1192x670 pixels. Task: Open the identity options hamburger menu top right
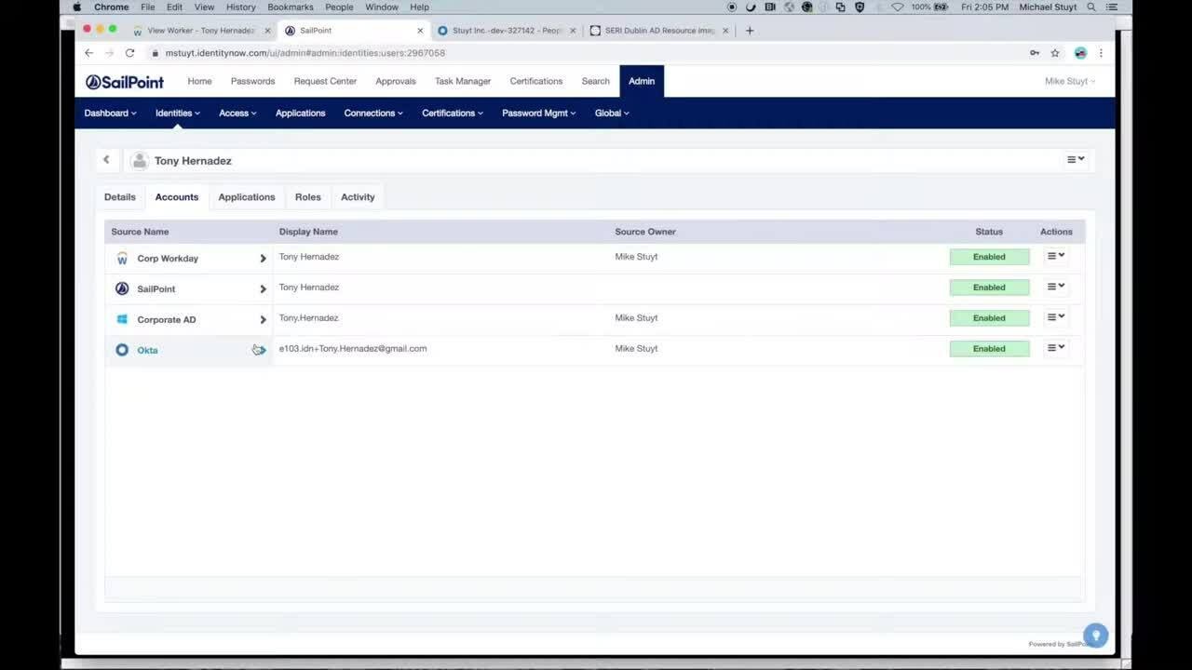coord(1076,159)
